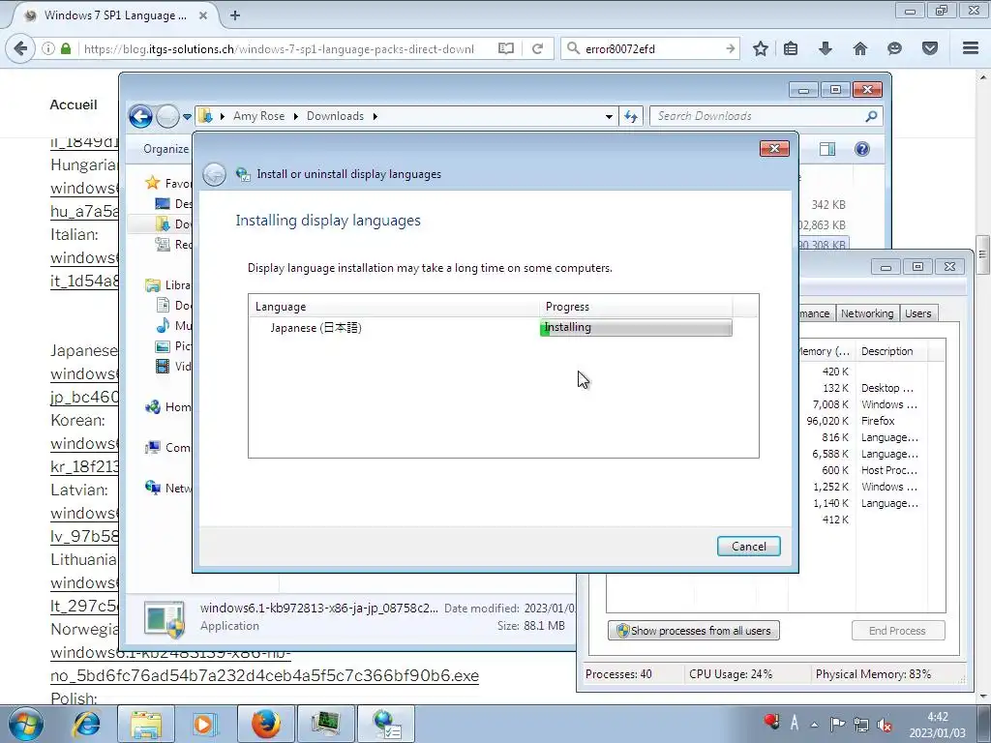The height and width of the screenshot is (743, 991).
Task: Click Explorer back navigation arrow
Action: [x=140, y=116]
